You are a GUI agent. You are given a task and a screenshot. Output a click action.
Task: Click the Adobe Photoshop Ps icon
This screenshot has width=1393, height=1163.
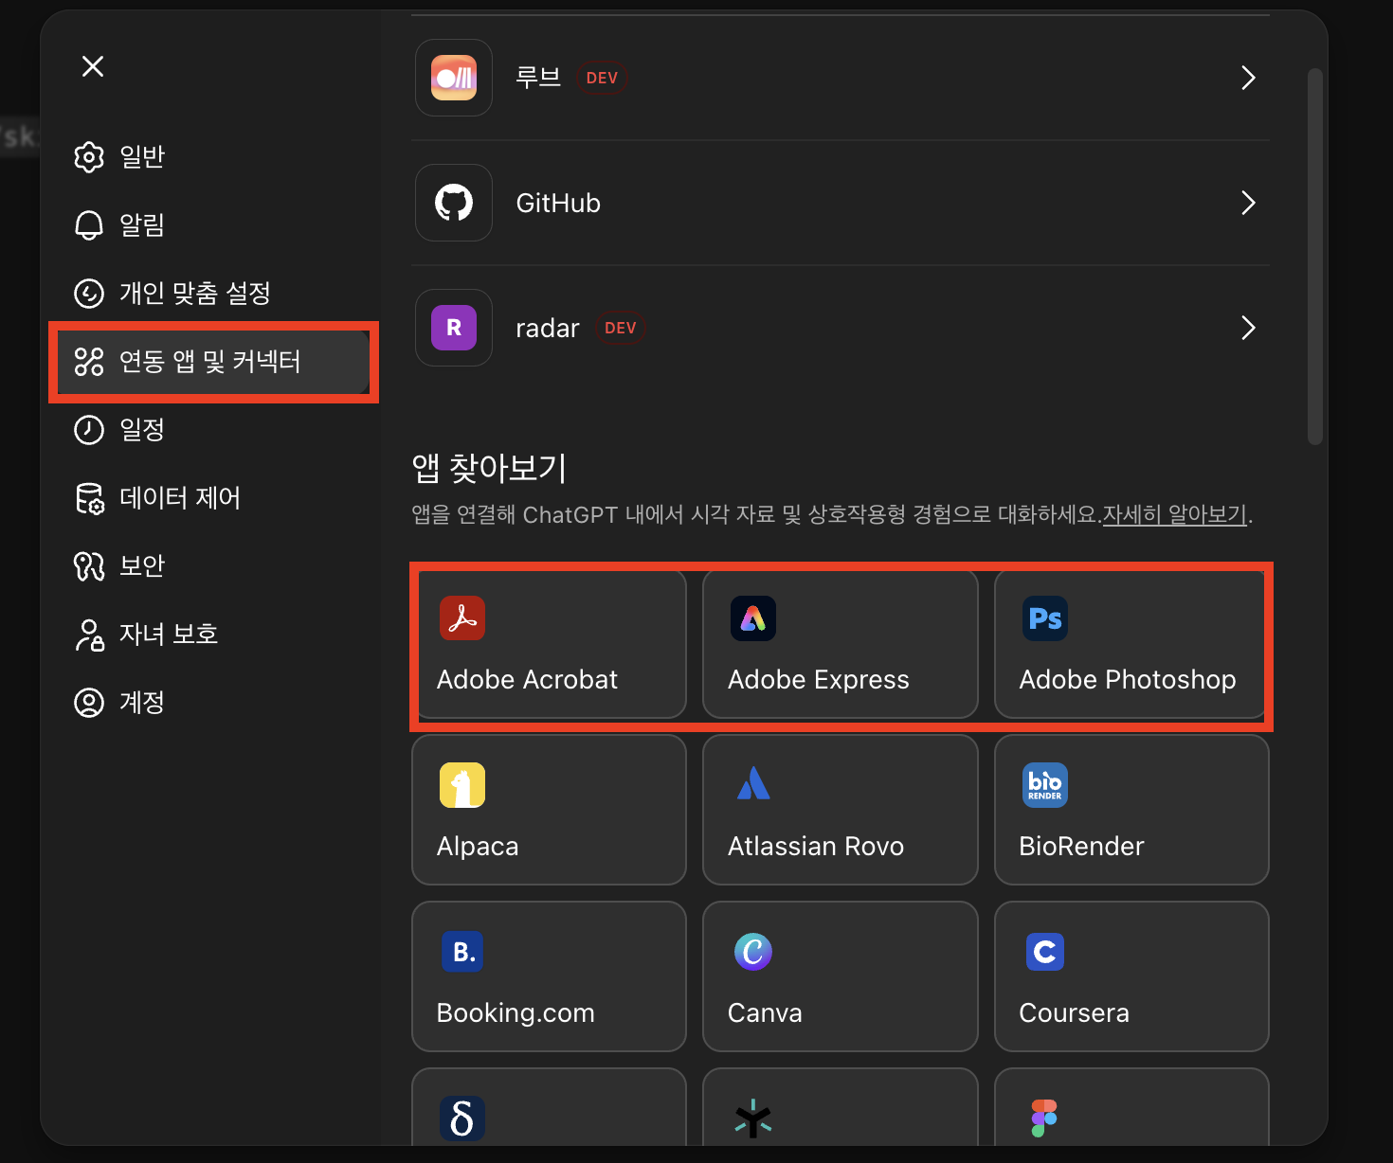[1045, 618]
